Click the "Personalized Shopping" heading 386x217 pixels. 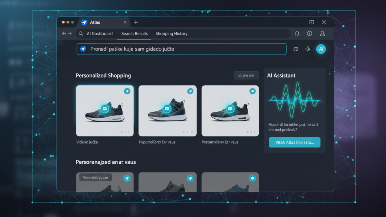pos(103,75)
